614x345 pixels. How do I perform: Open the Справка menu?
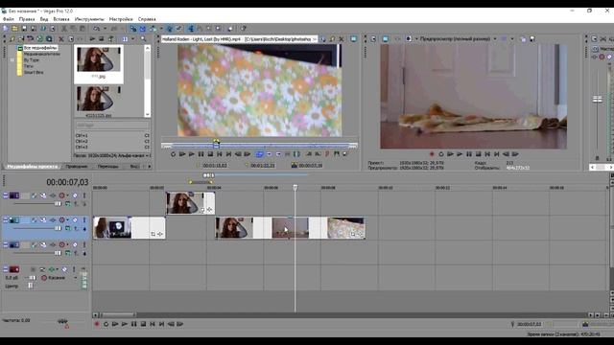click(x=147, y=19)
